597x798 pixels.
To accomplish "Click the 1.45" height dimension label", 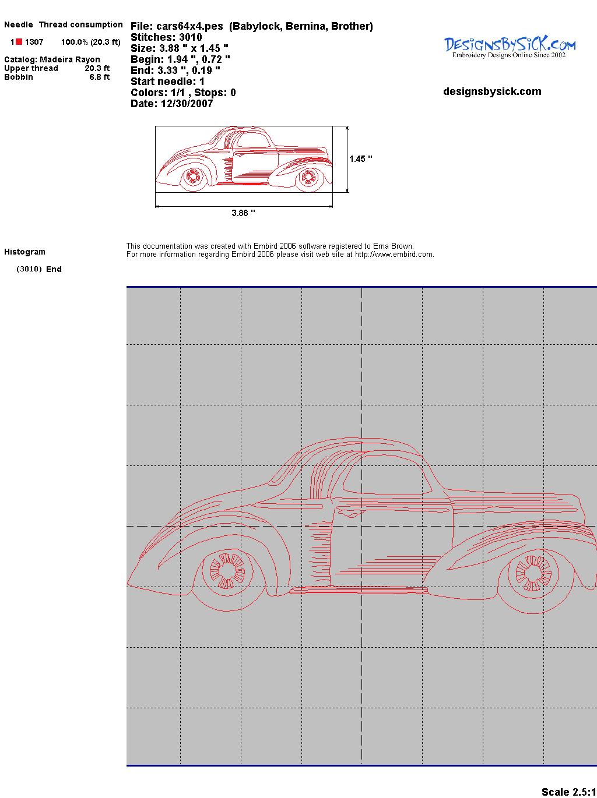I will coord(360,159).
